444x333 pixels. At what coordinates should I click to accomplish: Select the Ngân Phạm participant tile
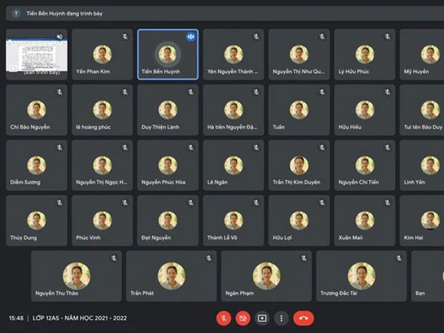266,276
